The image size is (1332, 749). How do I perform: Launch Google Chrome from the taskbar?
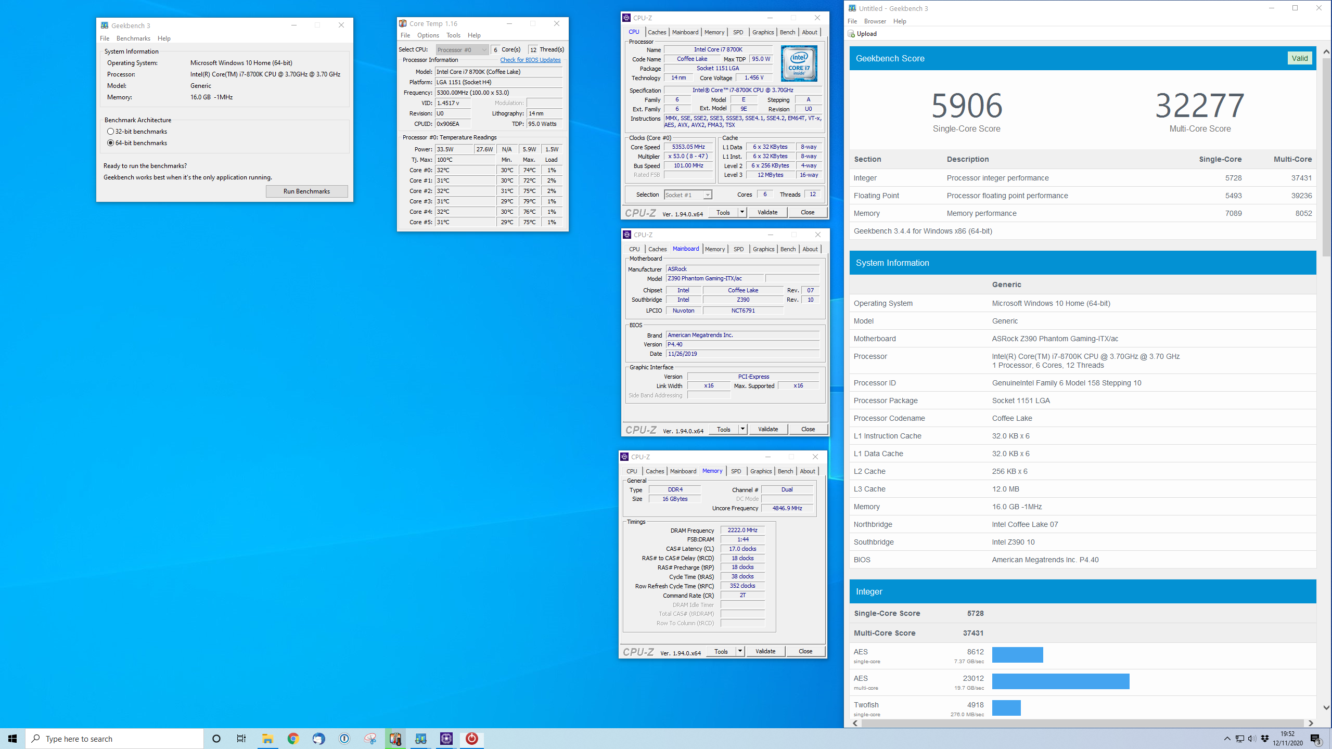(x=293, y=739)
